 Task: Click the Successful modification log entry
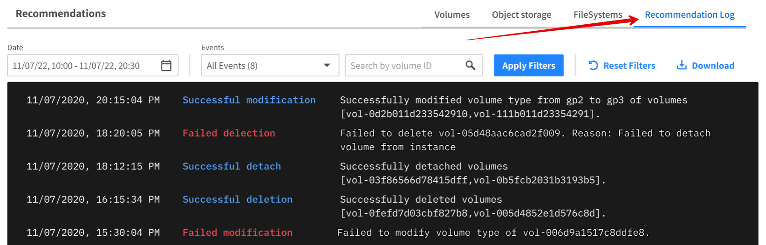[249, 100]
